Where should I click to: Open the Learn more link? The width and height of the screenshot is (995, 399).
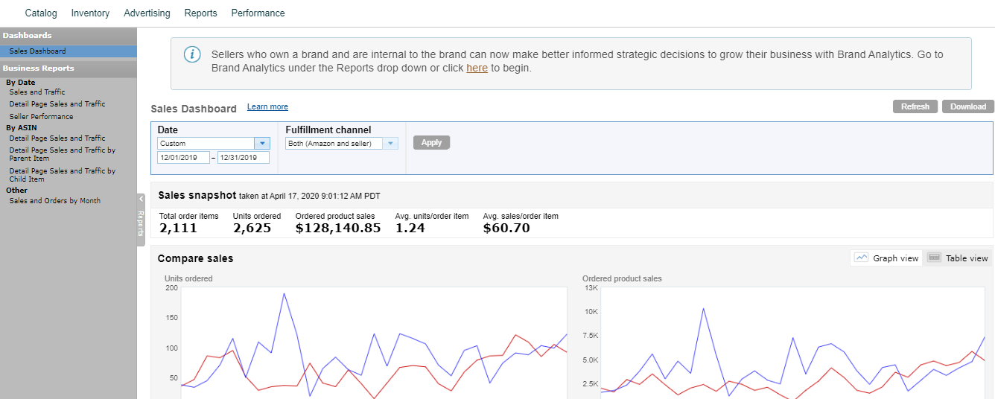267,107
